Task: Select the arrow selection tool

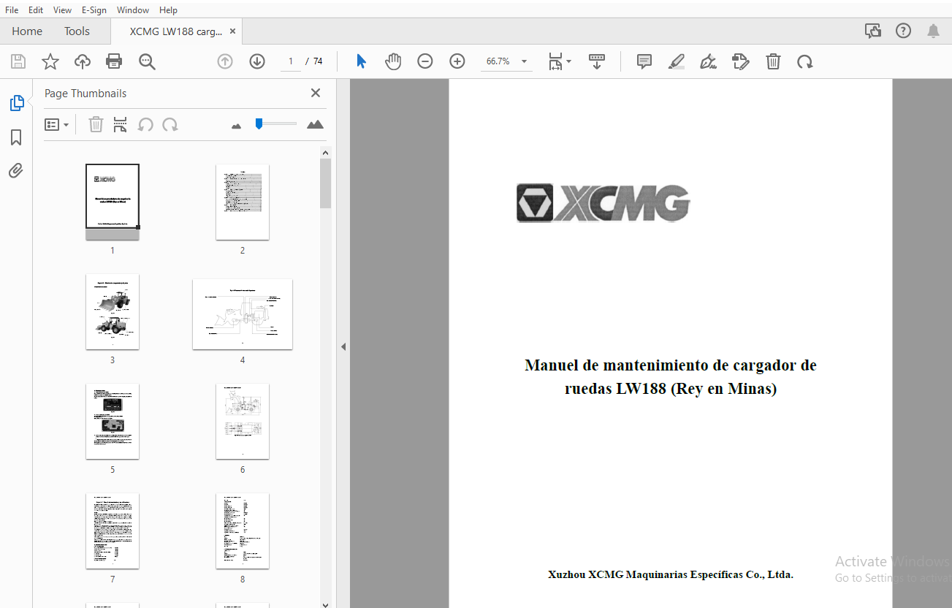Action: point(361,61)
